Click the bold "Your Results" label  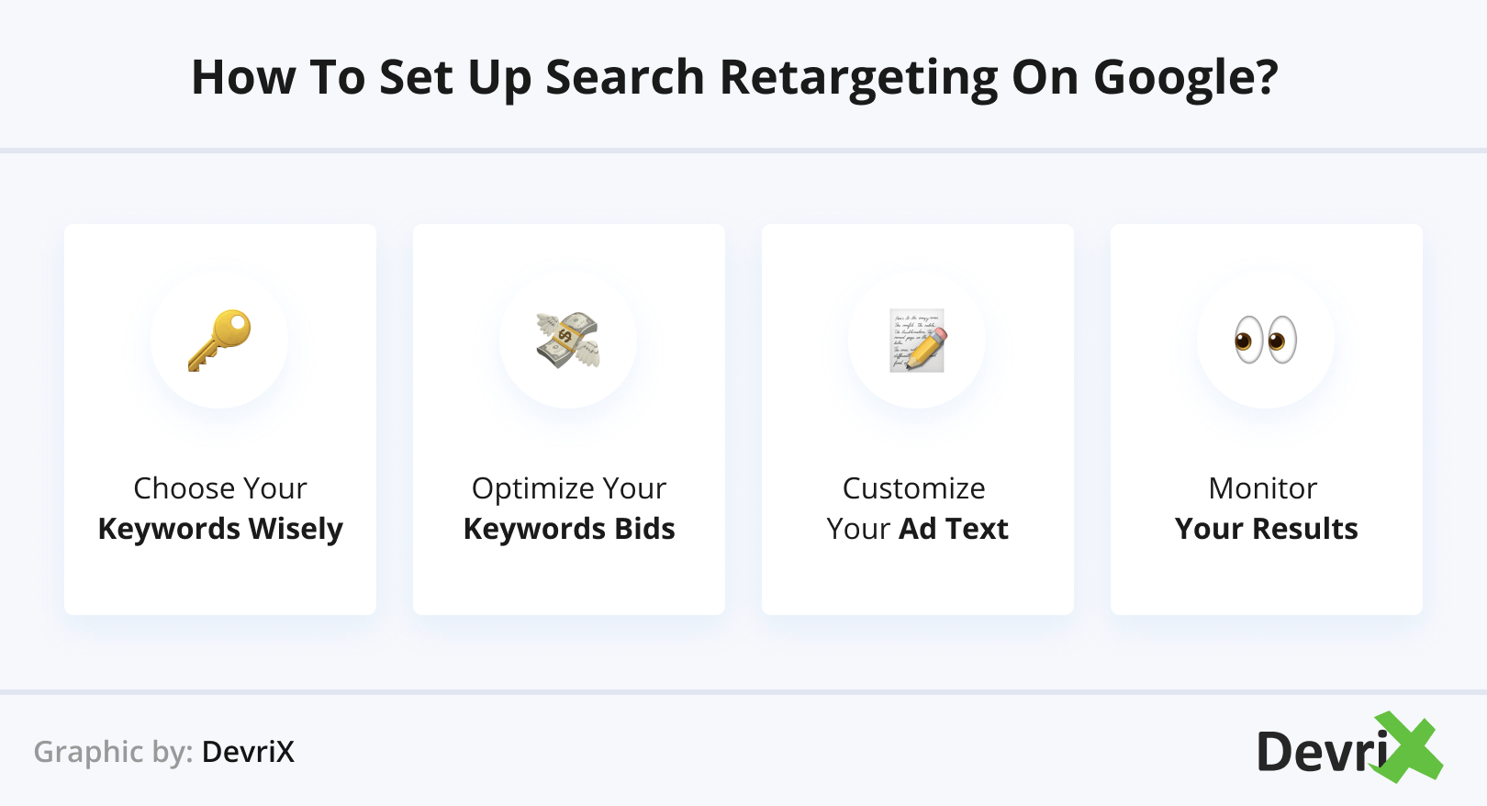[x=1267, y=529]
